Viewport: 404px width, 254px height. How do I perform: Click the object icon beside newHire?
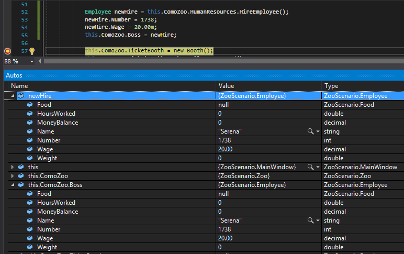(21, 96)
